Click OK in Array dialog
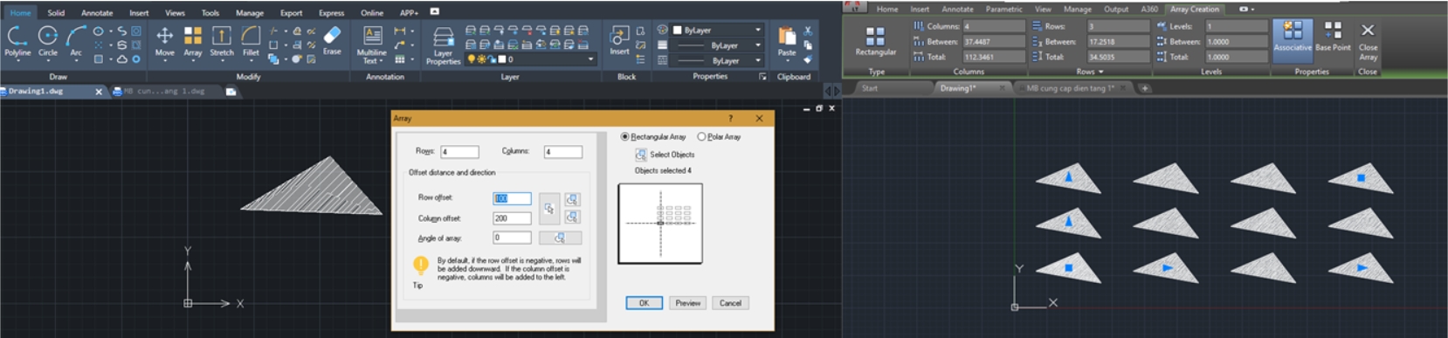Viewport: 1448px width, 338px height. pyautogui.click(x=644, y=303)
